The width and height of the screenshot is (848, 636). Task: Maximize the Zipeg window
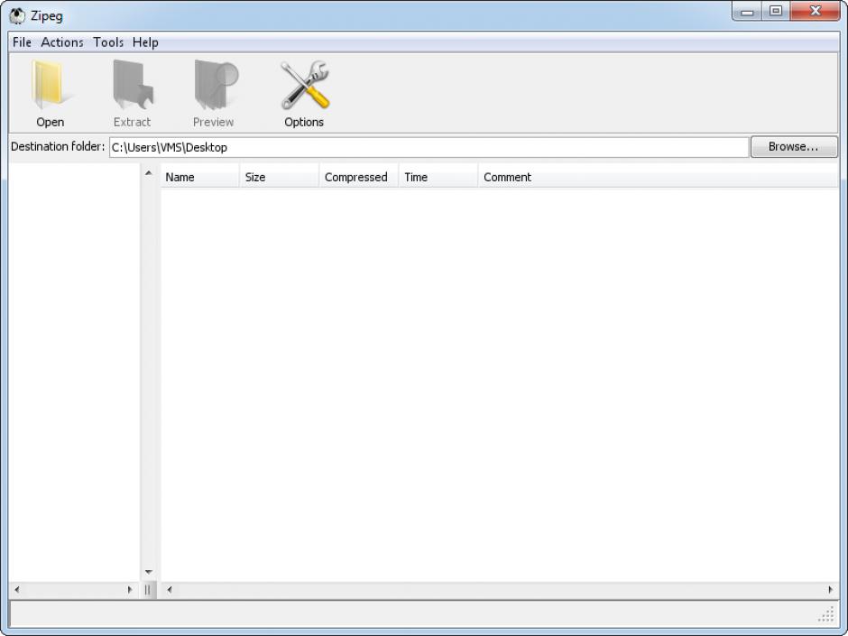(x=776, y=12)
